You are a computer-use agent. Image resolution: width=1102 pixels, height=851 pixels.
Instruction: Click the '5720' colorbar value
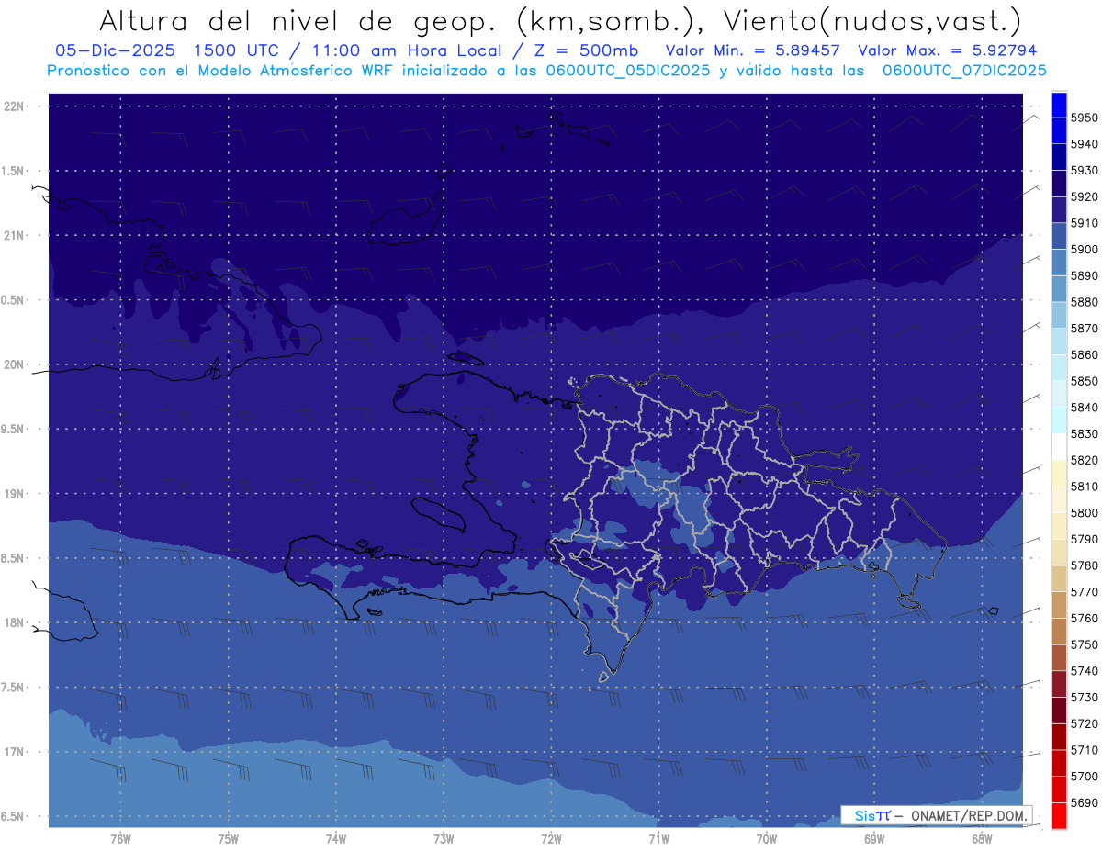click(x=1085, y=723)
